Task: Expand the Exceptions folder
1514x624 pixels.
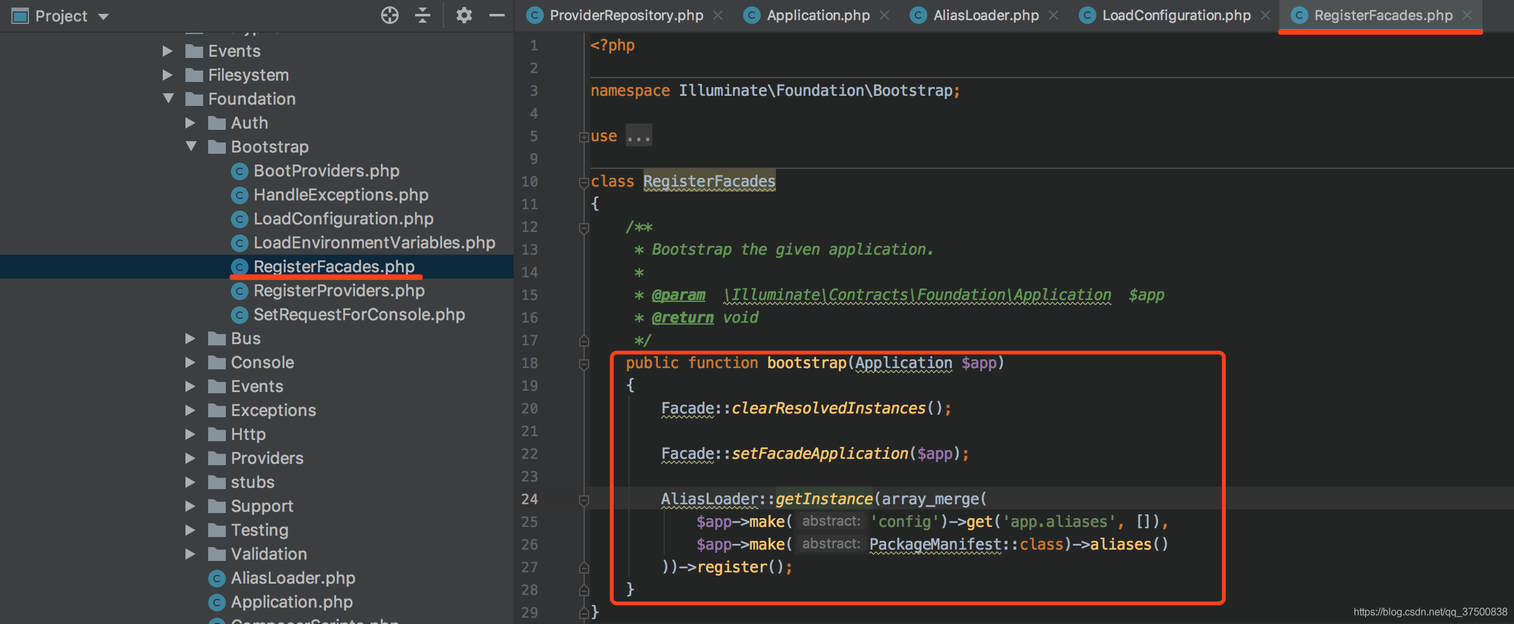Action: point(190,410)
